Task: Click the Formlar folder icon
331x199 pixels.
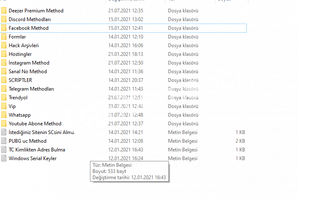Action: pyautogui.click(x=4, y=37)
